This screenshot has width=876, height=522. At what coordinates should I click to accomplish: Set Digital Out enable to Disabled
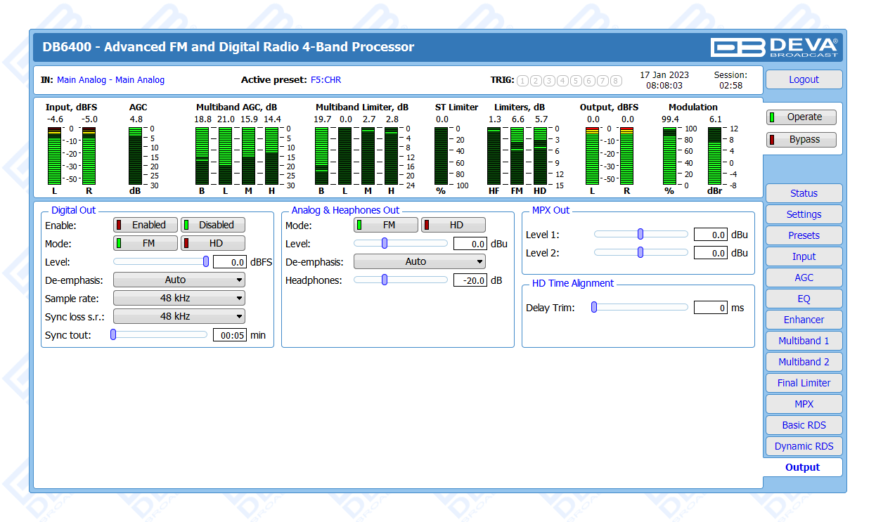pyautogui.click(x=213, y=225)
